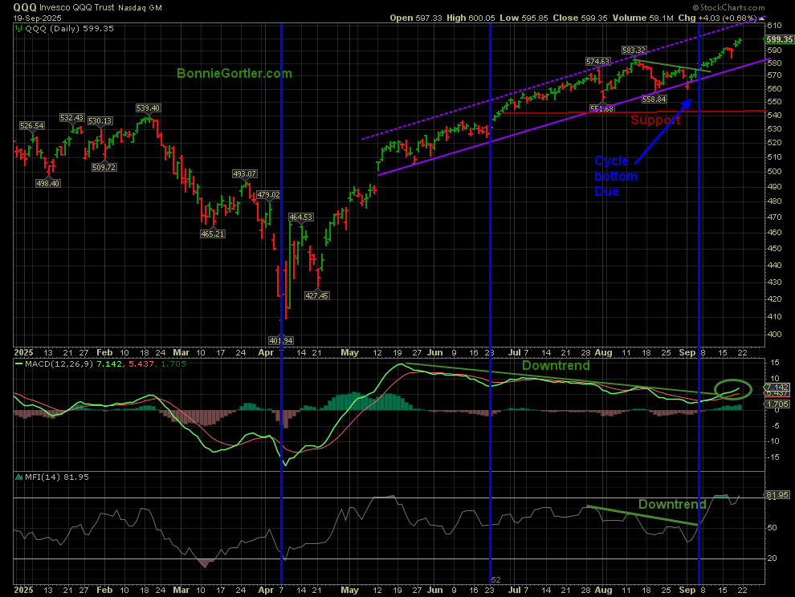Click the 583.32 high price label
The height and width of the screenshot is (597, 795).
(x=635, y=50)
